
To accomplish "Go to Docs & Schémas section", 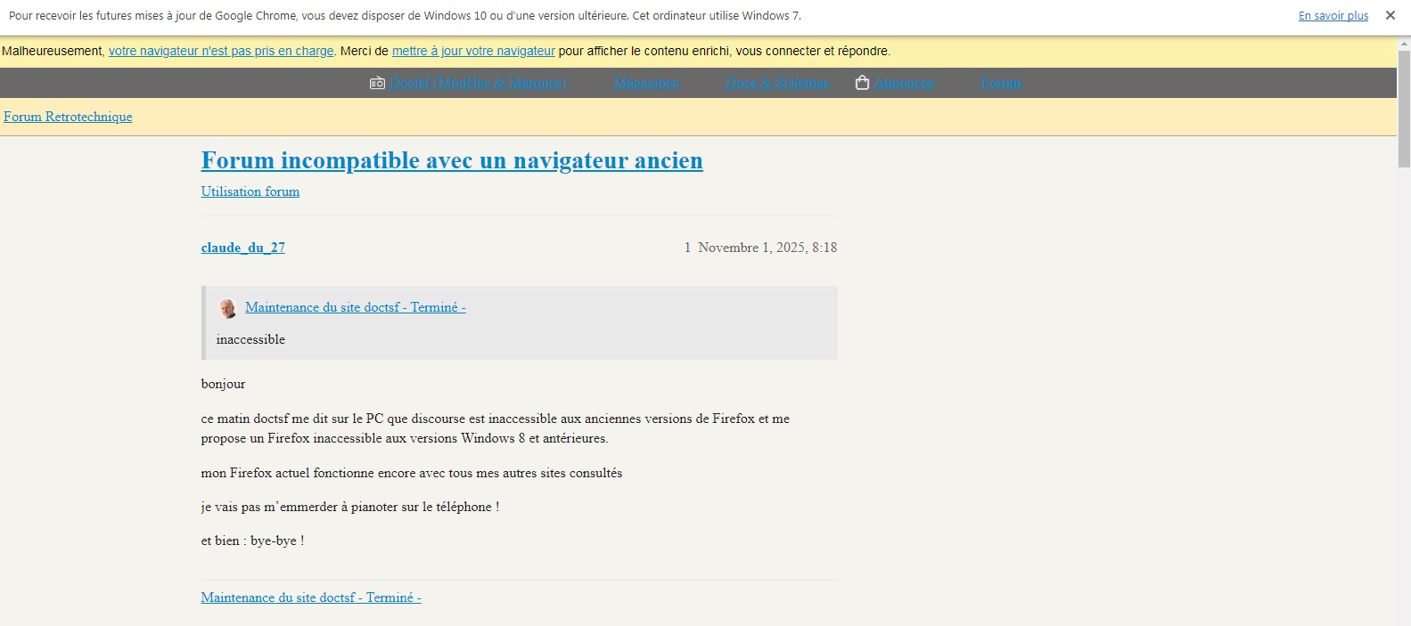I will click(x=777, y=83).
